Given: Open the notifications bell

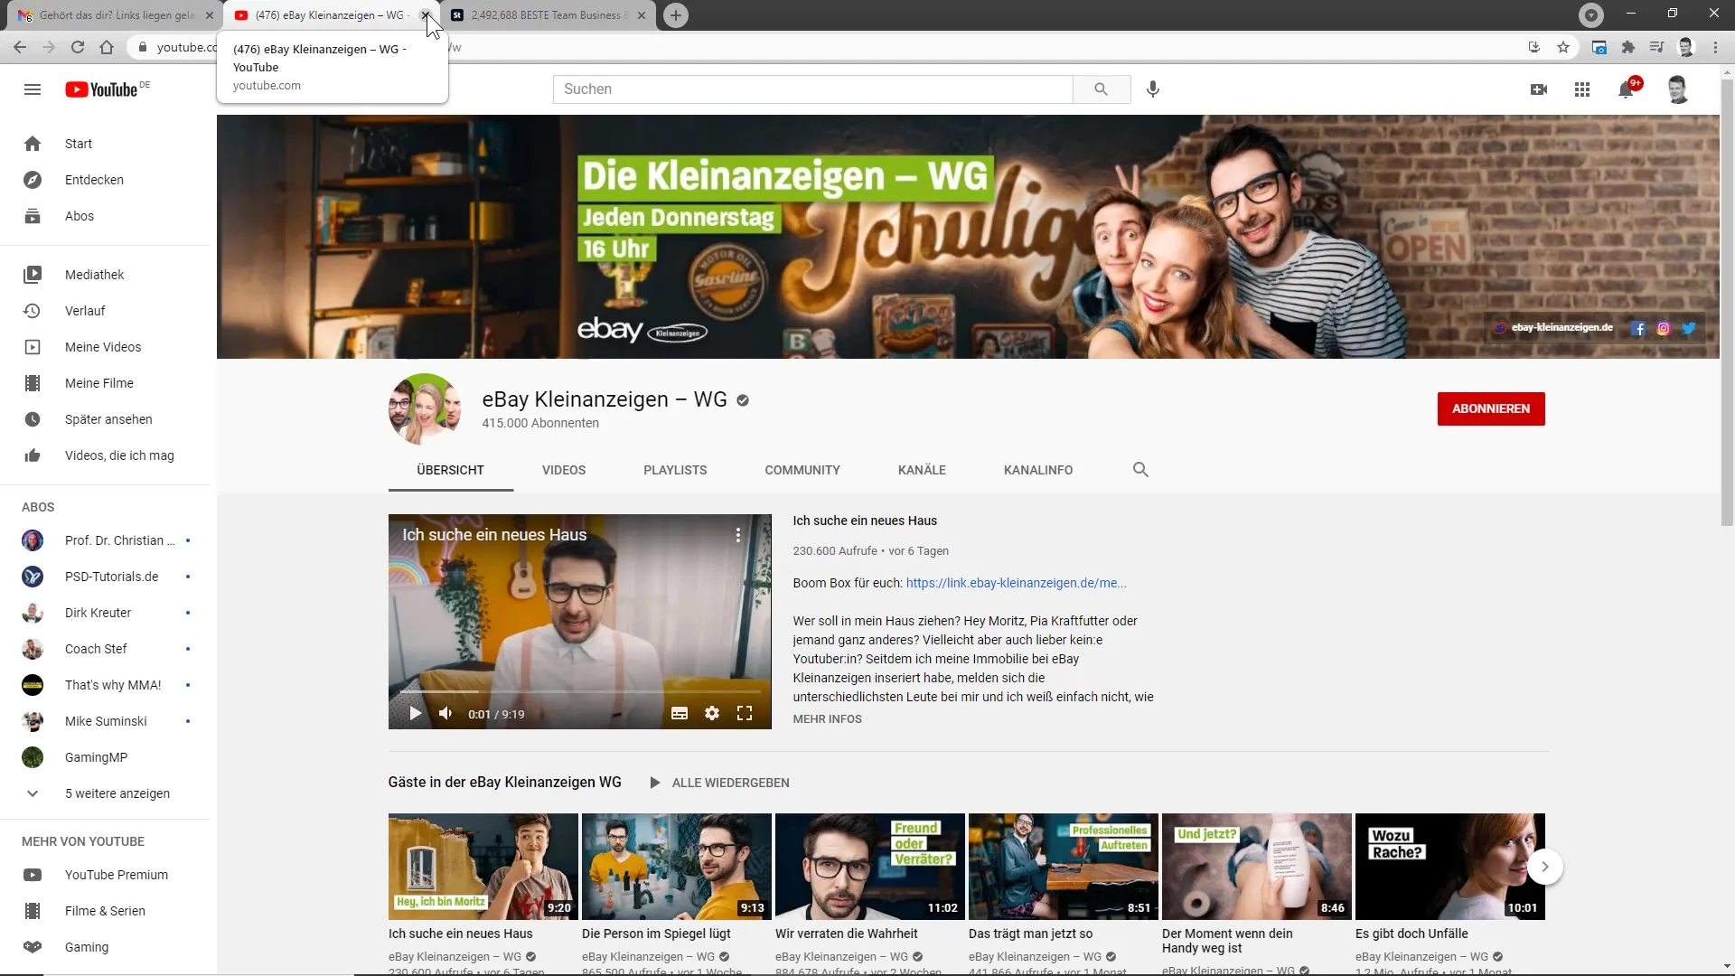Looking at the screenshot, I should (x=1627, y=89).
